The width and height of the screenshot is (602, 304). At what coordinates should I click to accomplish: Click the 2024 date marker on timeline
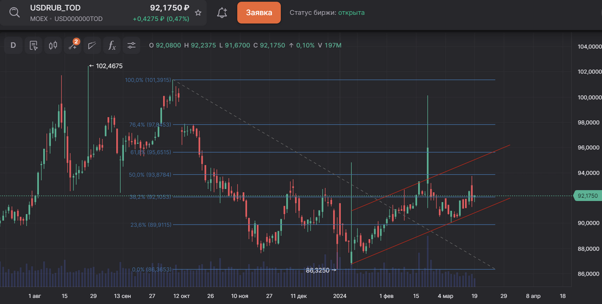(340, 296)
